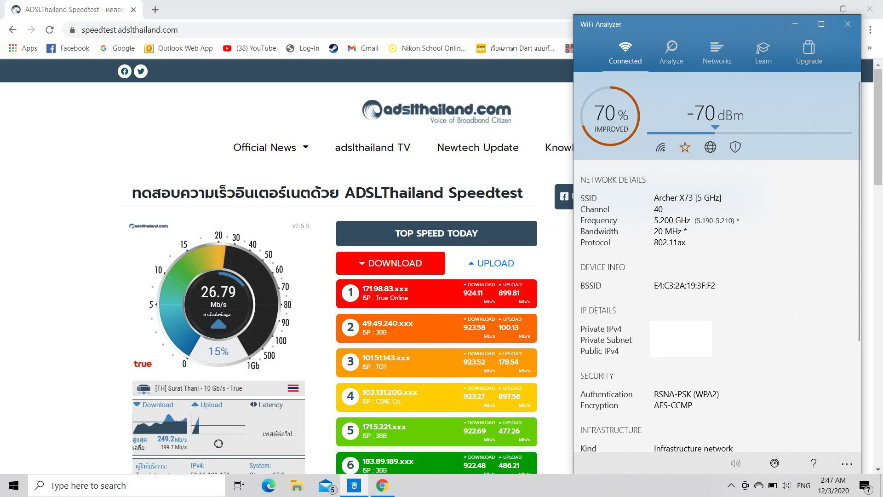Open a new Chrome tab

point(155,10)
